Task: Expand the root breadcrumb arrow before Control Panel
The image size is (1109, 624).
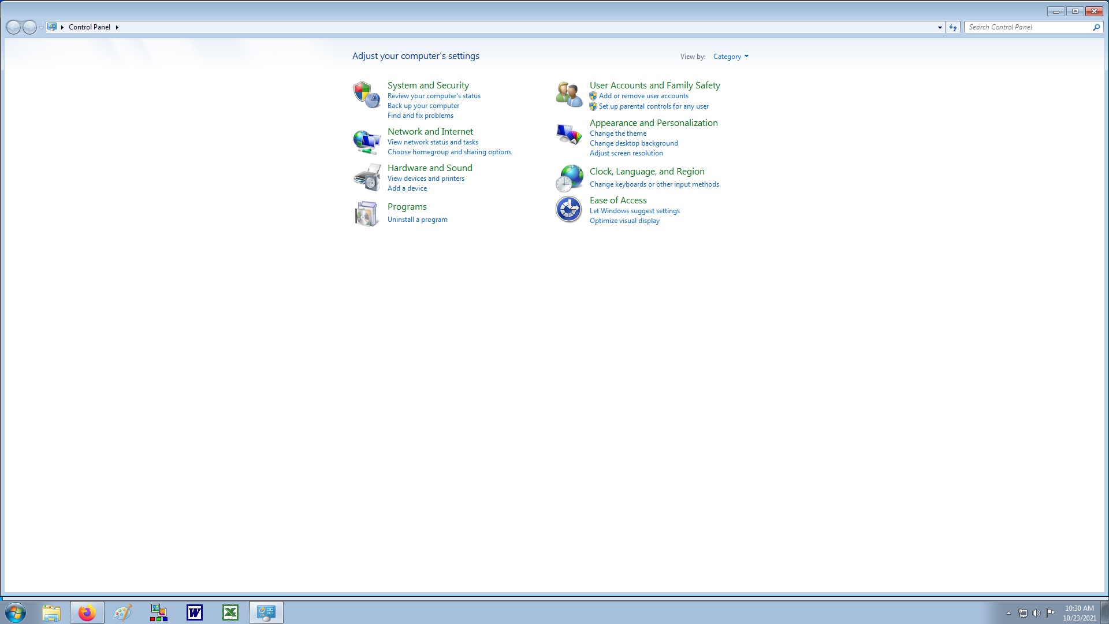Action: click(x=62, y=27)
